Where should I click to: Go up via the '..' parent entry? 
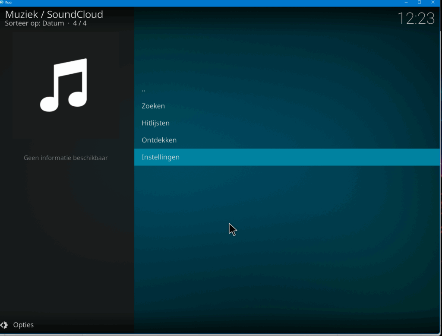pyautogui.click(x=143, y=90)
